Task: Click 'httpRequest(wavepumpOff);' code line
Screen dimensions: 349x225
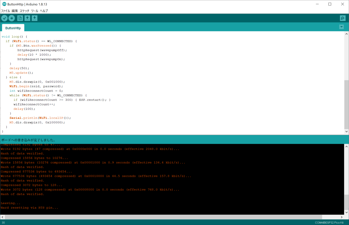Action: click(42, 50)
